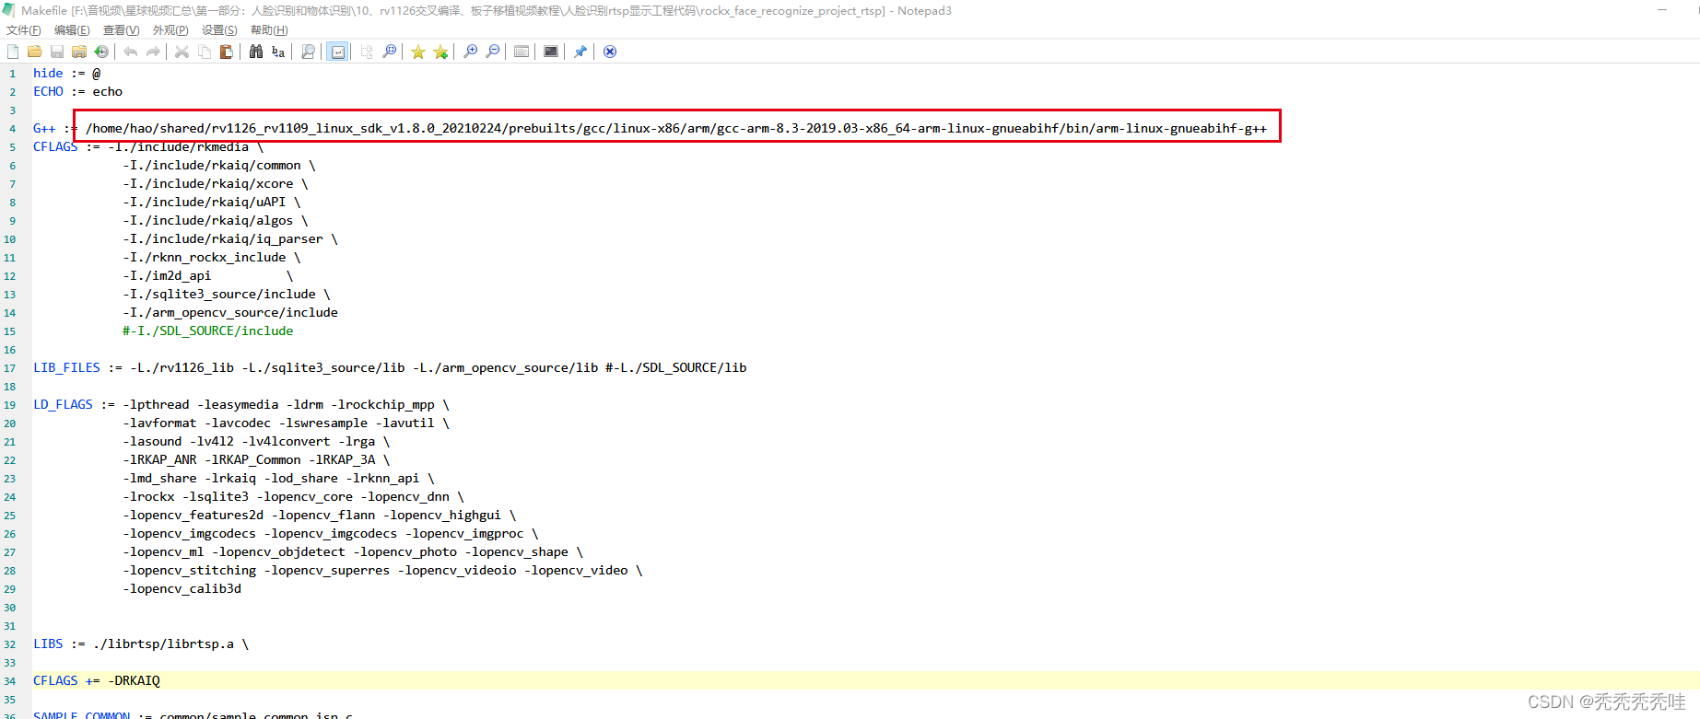Screen dimensions: 1700x719
Task: Place cursor in the arm-linux-gnueabihf-g++ compiler path
Action: [676, 128]
